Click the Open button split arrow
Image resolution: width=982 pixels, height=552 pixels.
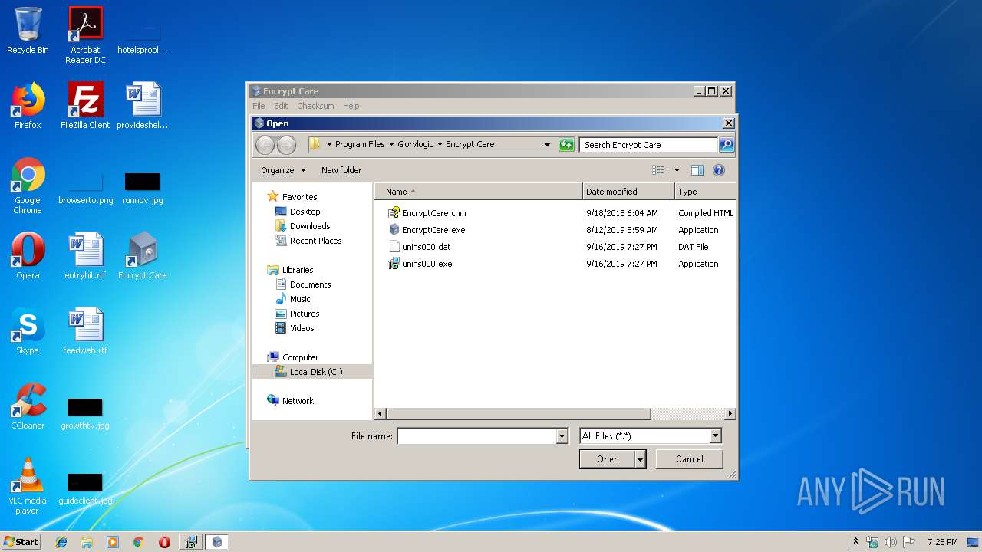[x=641, y=459]
